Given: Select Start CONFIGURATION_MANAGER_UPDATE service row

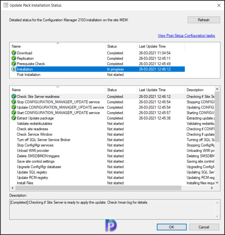Looking at the screenshot, I should click(112, 113).
